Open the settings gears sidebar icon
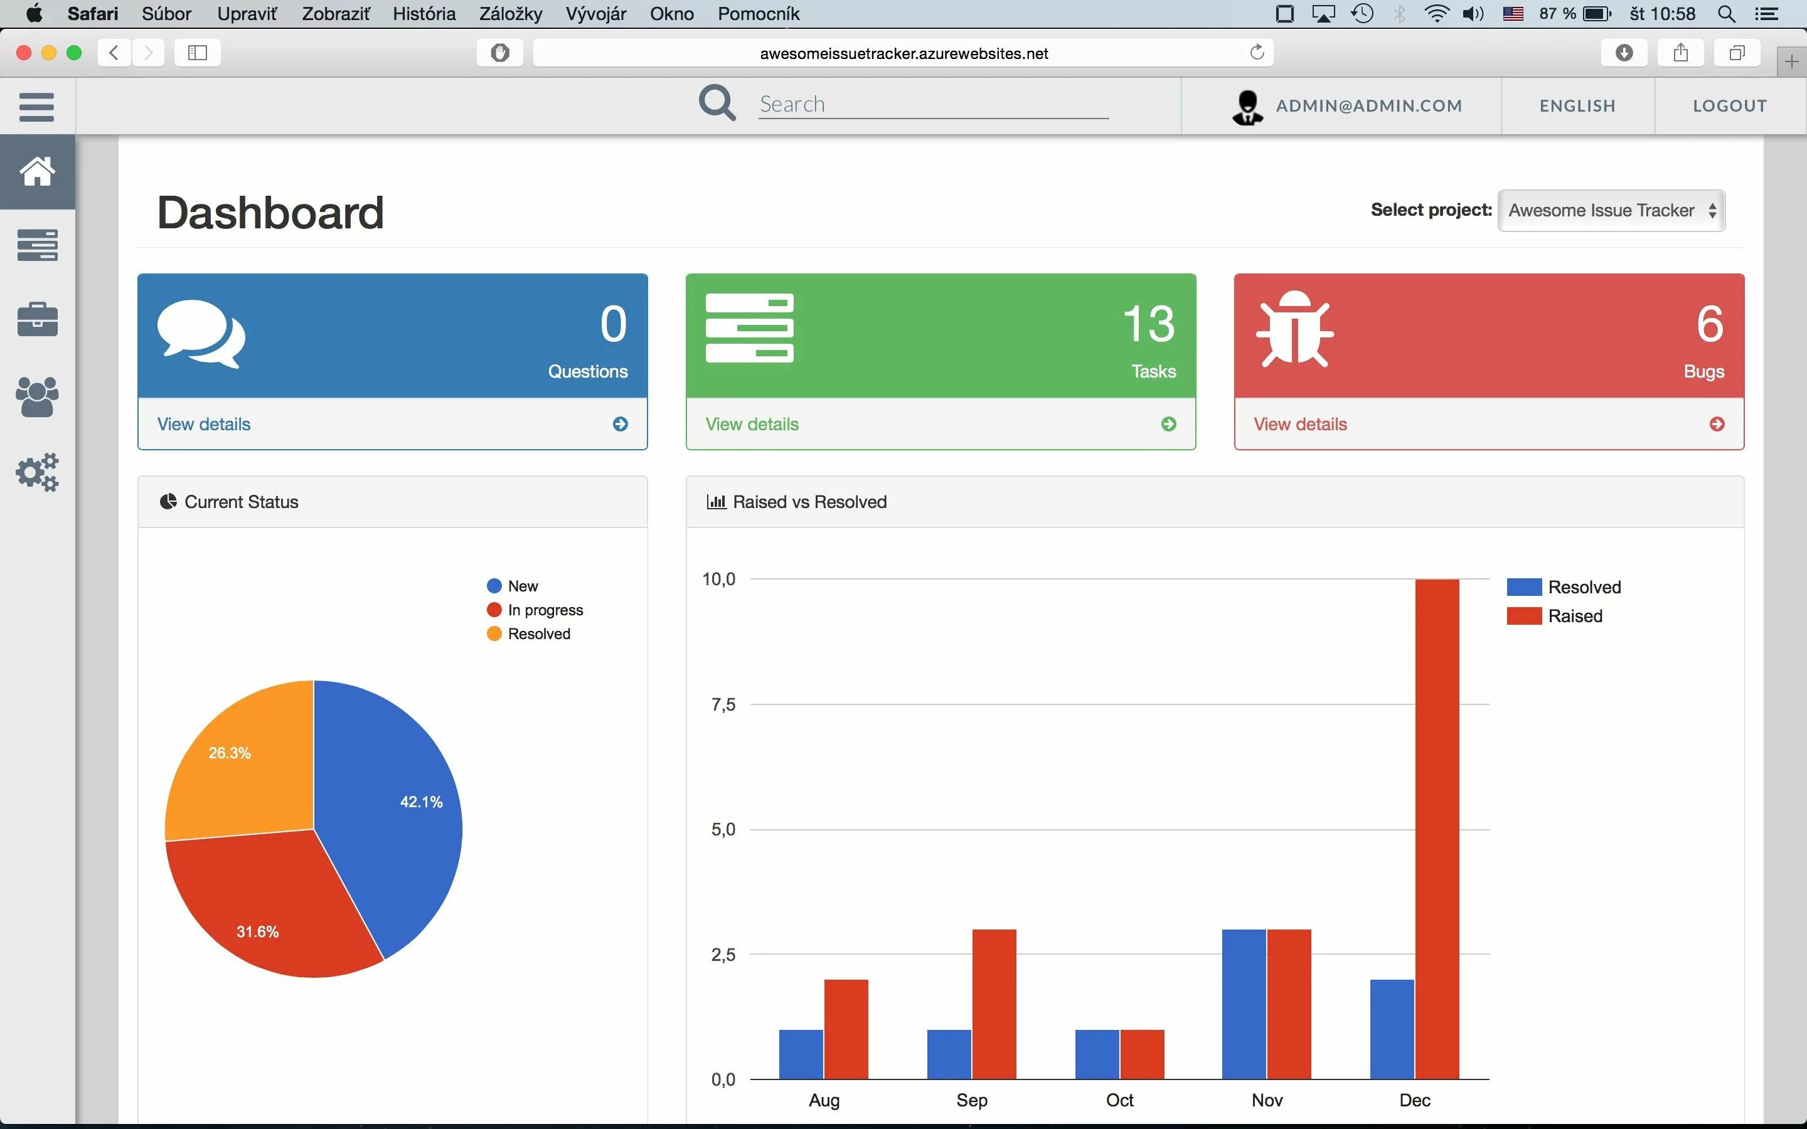 [x=36, y=472]
